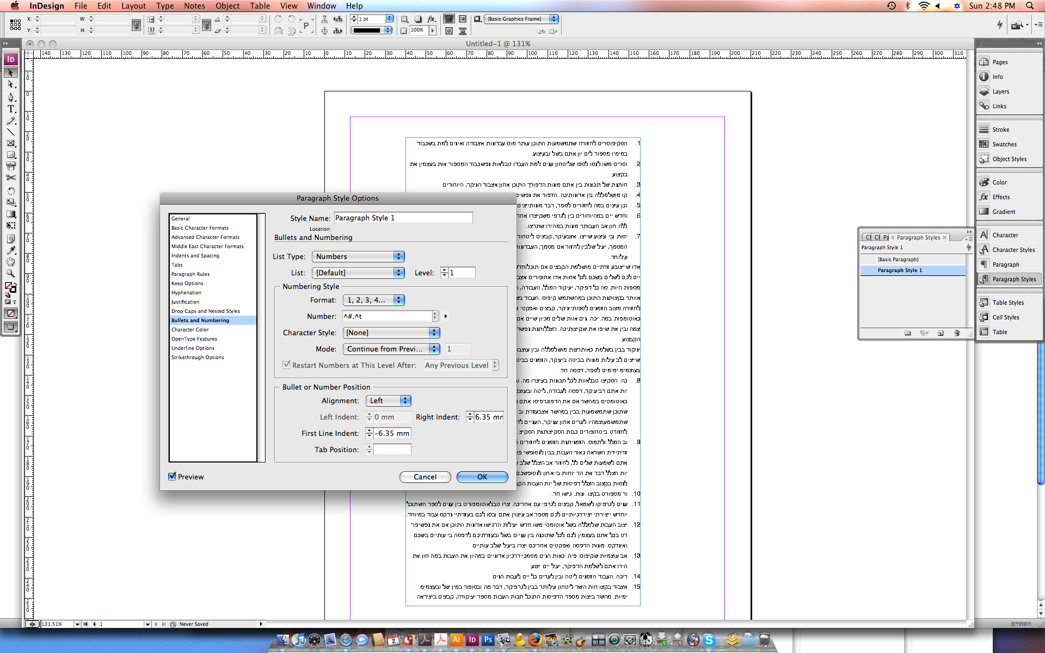Select the Zoom tool in toolbox
Image resolution: width=1045 pixels, height=653 pixels.
[11, 274]
